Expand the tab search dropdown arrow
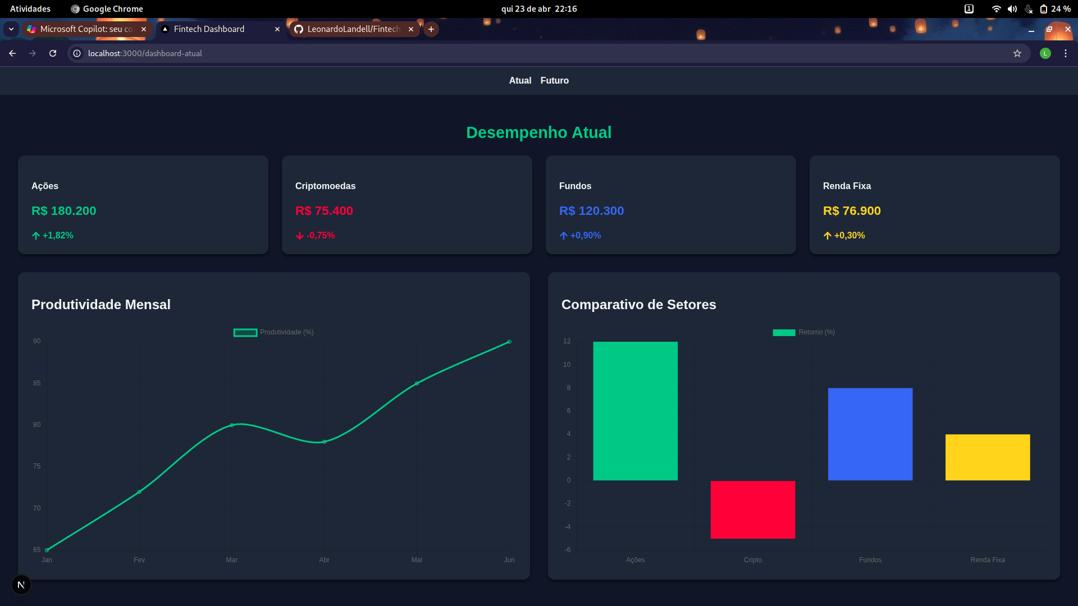1078x606 pixels. coord(11,29)
